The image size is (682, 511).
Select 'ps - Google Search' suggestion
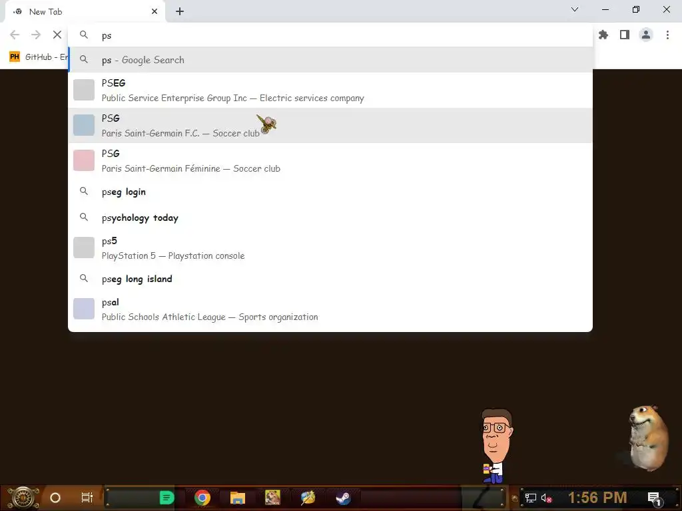(330, 60)
